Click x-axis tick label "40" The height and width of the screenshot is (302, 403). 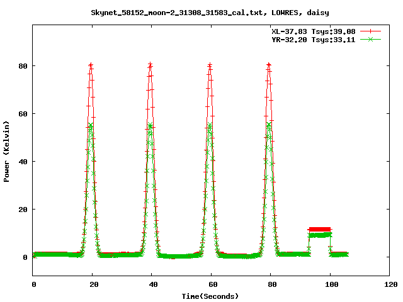coord(153,284)
